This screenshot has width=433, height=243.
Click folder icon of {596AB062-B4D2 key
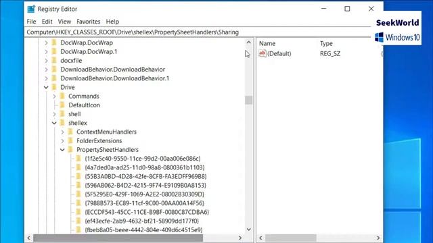pyautogui.click(x=78, y=186)
